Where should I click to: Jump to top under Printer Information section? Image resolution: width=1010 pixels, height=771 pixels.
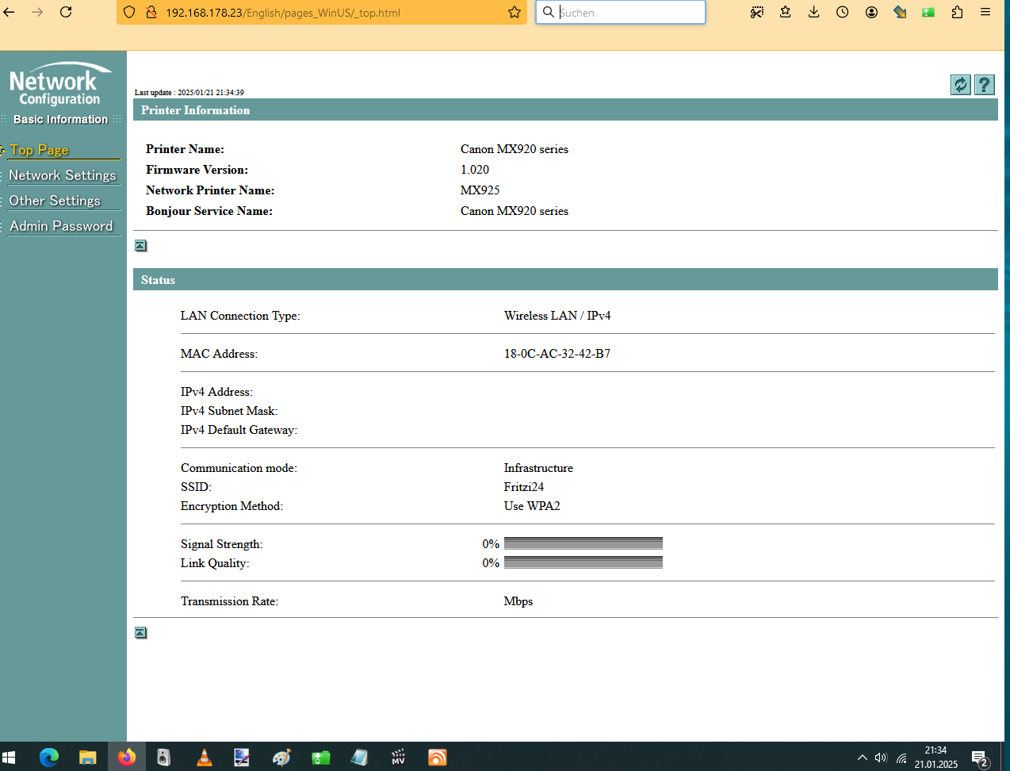point(141,246)
